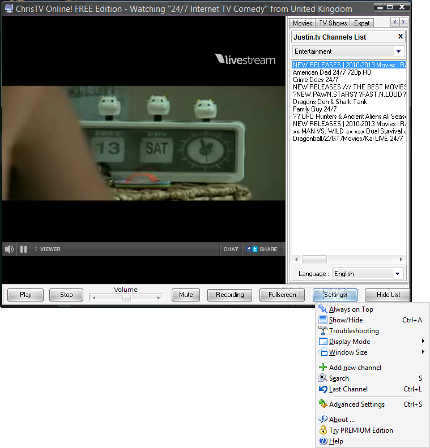The image size is (430, 448).
Task: Open the Entertainment category dropdown
Action: click(x=398, y=51)
